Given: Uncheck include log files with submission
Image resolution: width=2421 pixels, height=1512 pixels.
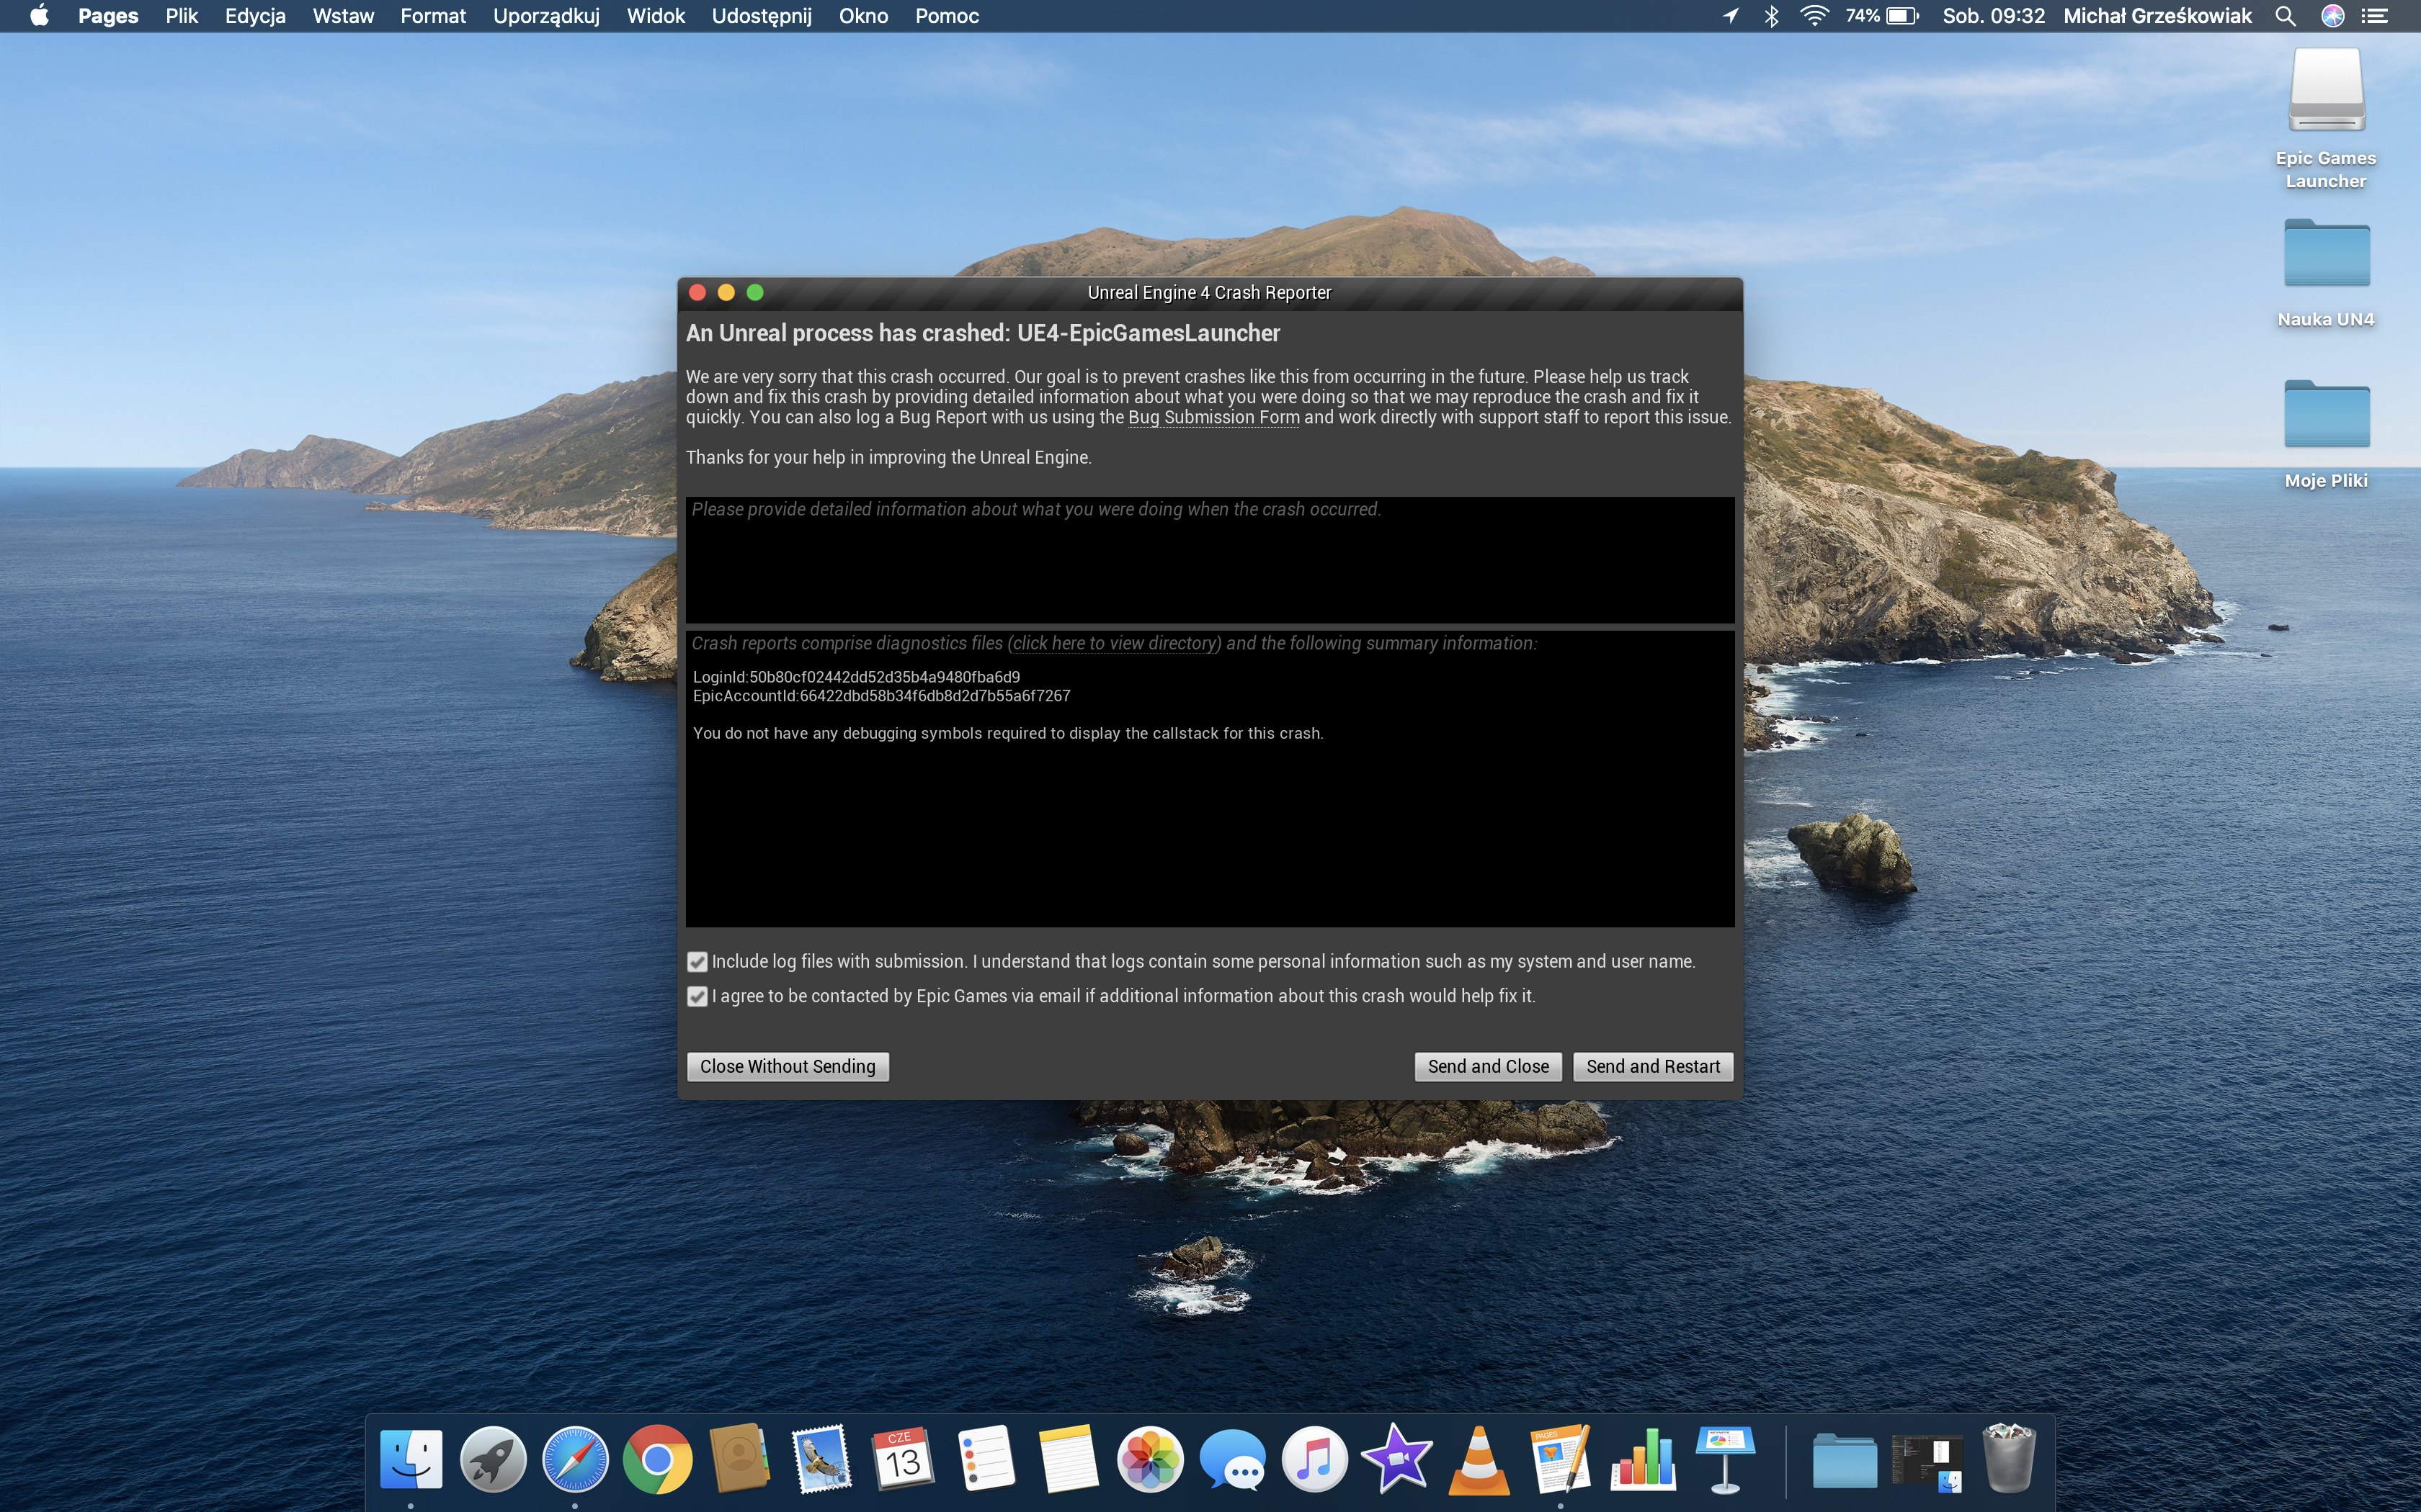Looking at the screenshot, I should coord(697,962).
